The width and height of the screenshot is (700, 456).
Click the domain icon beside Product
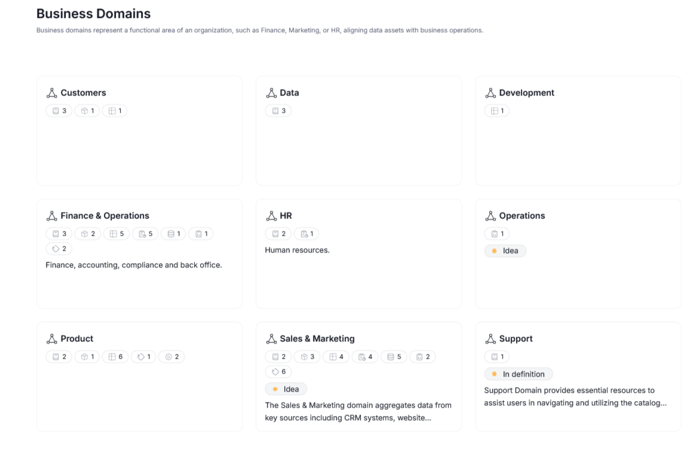coord(52,339)
